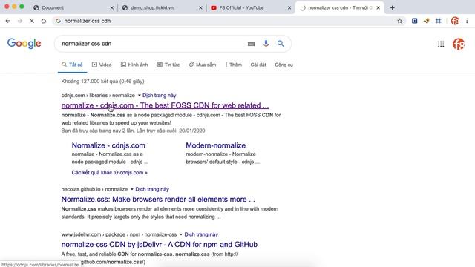
Task: Open the Modern-normalize sitelink
Action: point(216,145)
